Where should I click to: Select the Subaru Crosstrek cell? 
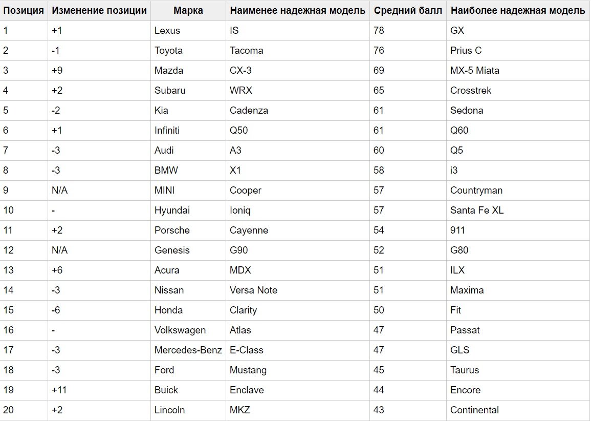click(518, 91)
